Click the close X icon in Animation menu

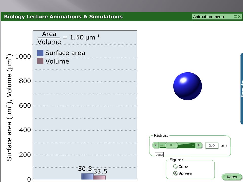(x=239, y=17)
